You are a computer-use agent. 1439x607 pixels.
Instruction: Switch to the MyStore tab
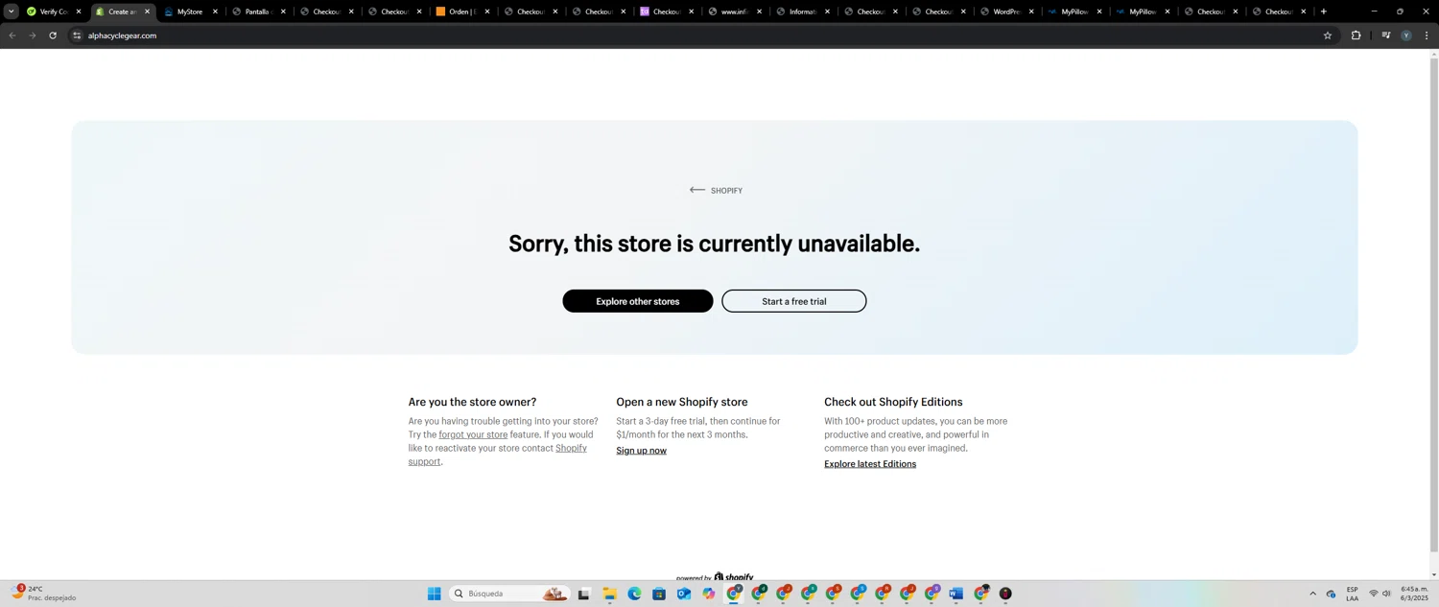[190, 12]
